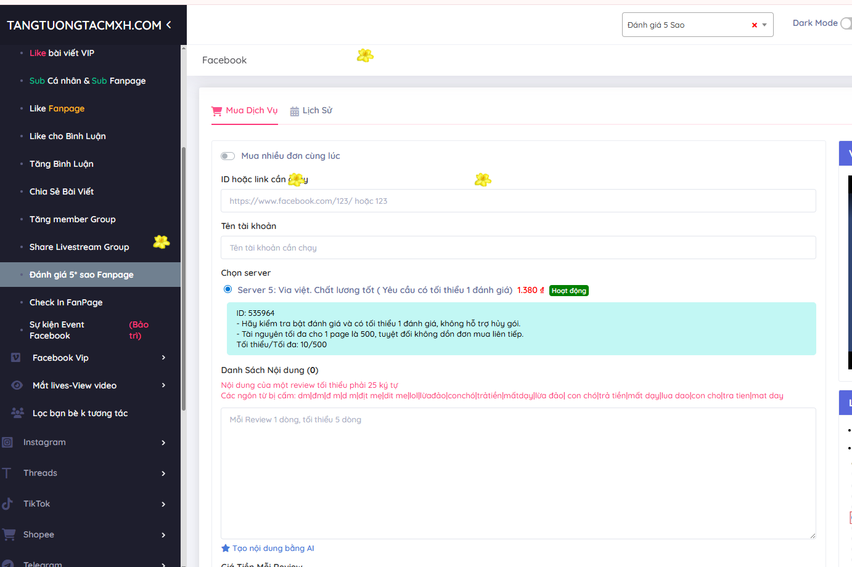Switch to the Lịch Sử tab

click(317, 111)
